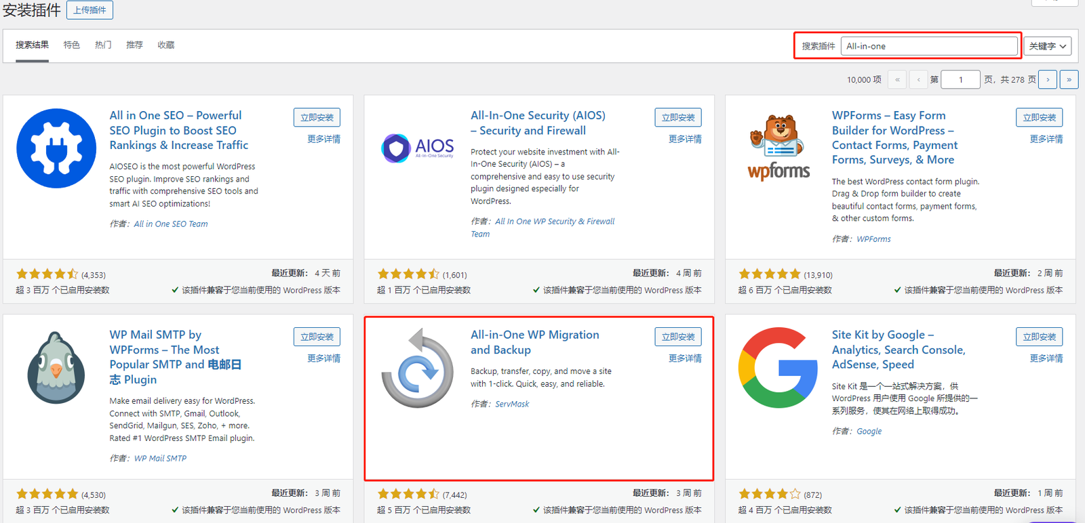1085x523 pixels.
Task: Open author link All In One WP Security & Firewall Team
Action: tap(543, 228)
